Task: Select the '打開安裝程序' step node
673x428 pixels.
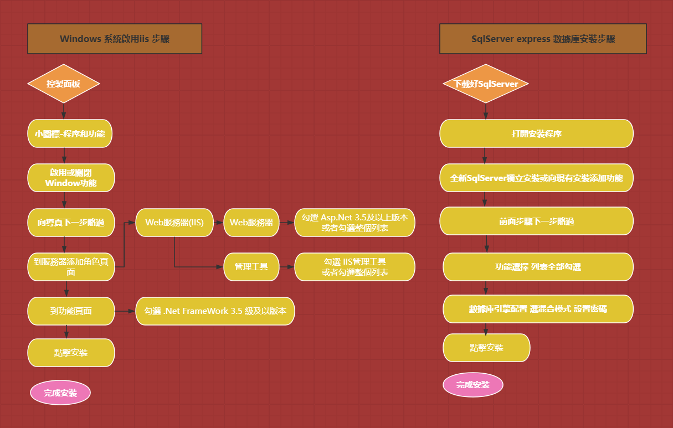Action: point(536,133)
